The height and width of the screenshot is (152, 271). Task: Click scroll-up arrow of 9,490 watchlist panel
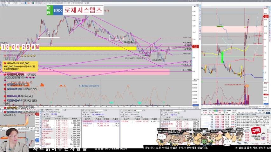pyautogui.click(x=200, y=119)
